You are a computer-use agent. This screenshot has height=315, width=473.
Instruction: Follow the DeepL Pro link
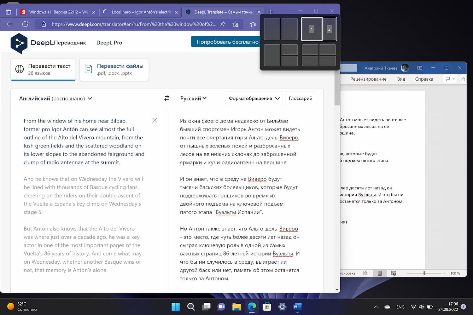pyautogui.click(x=109, y=43)
